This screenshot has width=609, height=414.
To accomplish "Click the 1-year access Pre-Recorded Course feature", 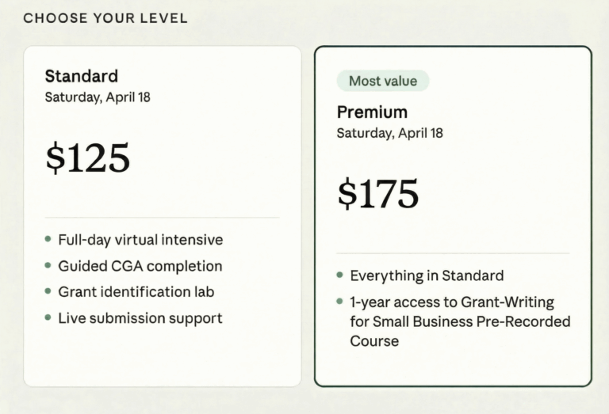I will tap(459, 321).
